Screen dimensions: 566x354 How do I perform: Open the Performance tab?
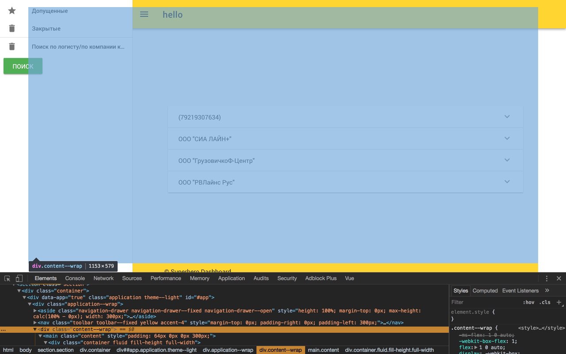click(x=166, y=278)
